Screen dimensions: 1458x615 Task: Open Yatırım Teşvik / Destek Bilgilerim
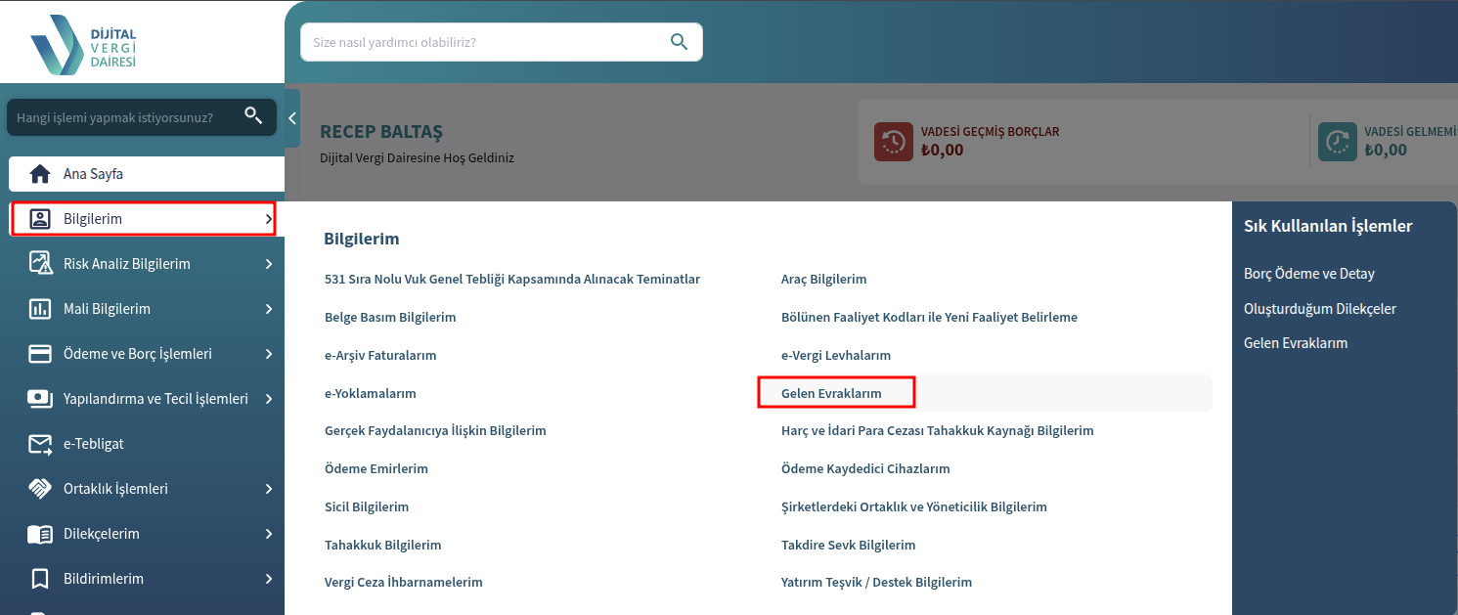tap(877, 582)
